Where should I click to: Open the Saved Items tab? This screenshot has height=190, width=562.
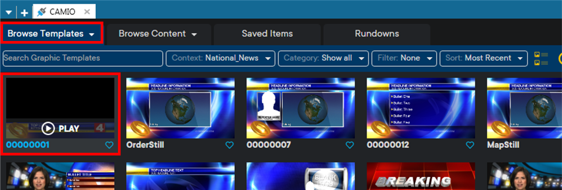click(x=267, y=34)
